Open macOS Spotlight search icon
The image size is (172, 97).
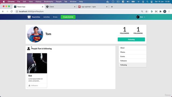pyautogui.click(x=147, y=2)
